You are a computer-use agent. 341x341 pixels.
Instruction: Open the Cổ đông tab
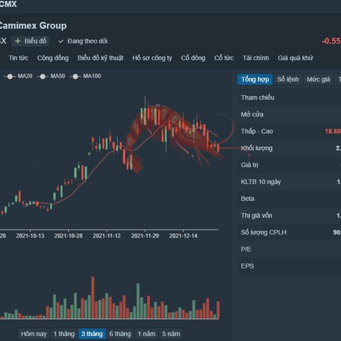193,58
